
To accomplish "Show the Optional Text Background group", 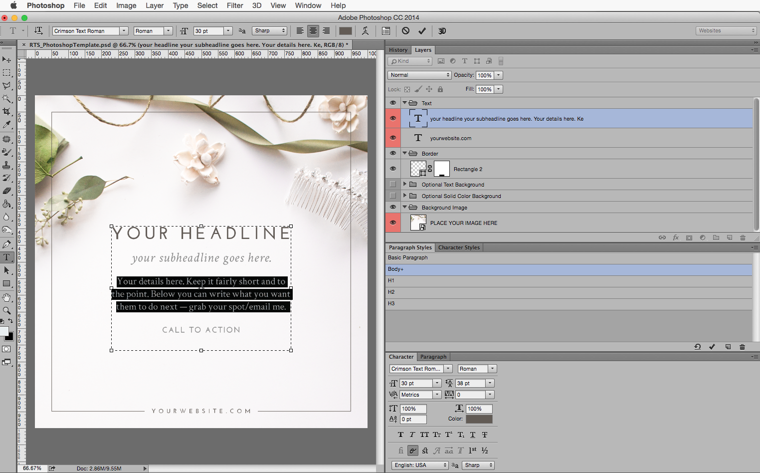I will 393,184.
